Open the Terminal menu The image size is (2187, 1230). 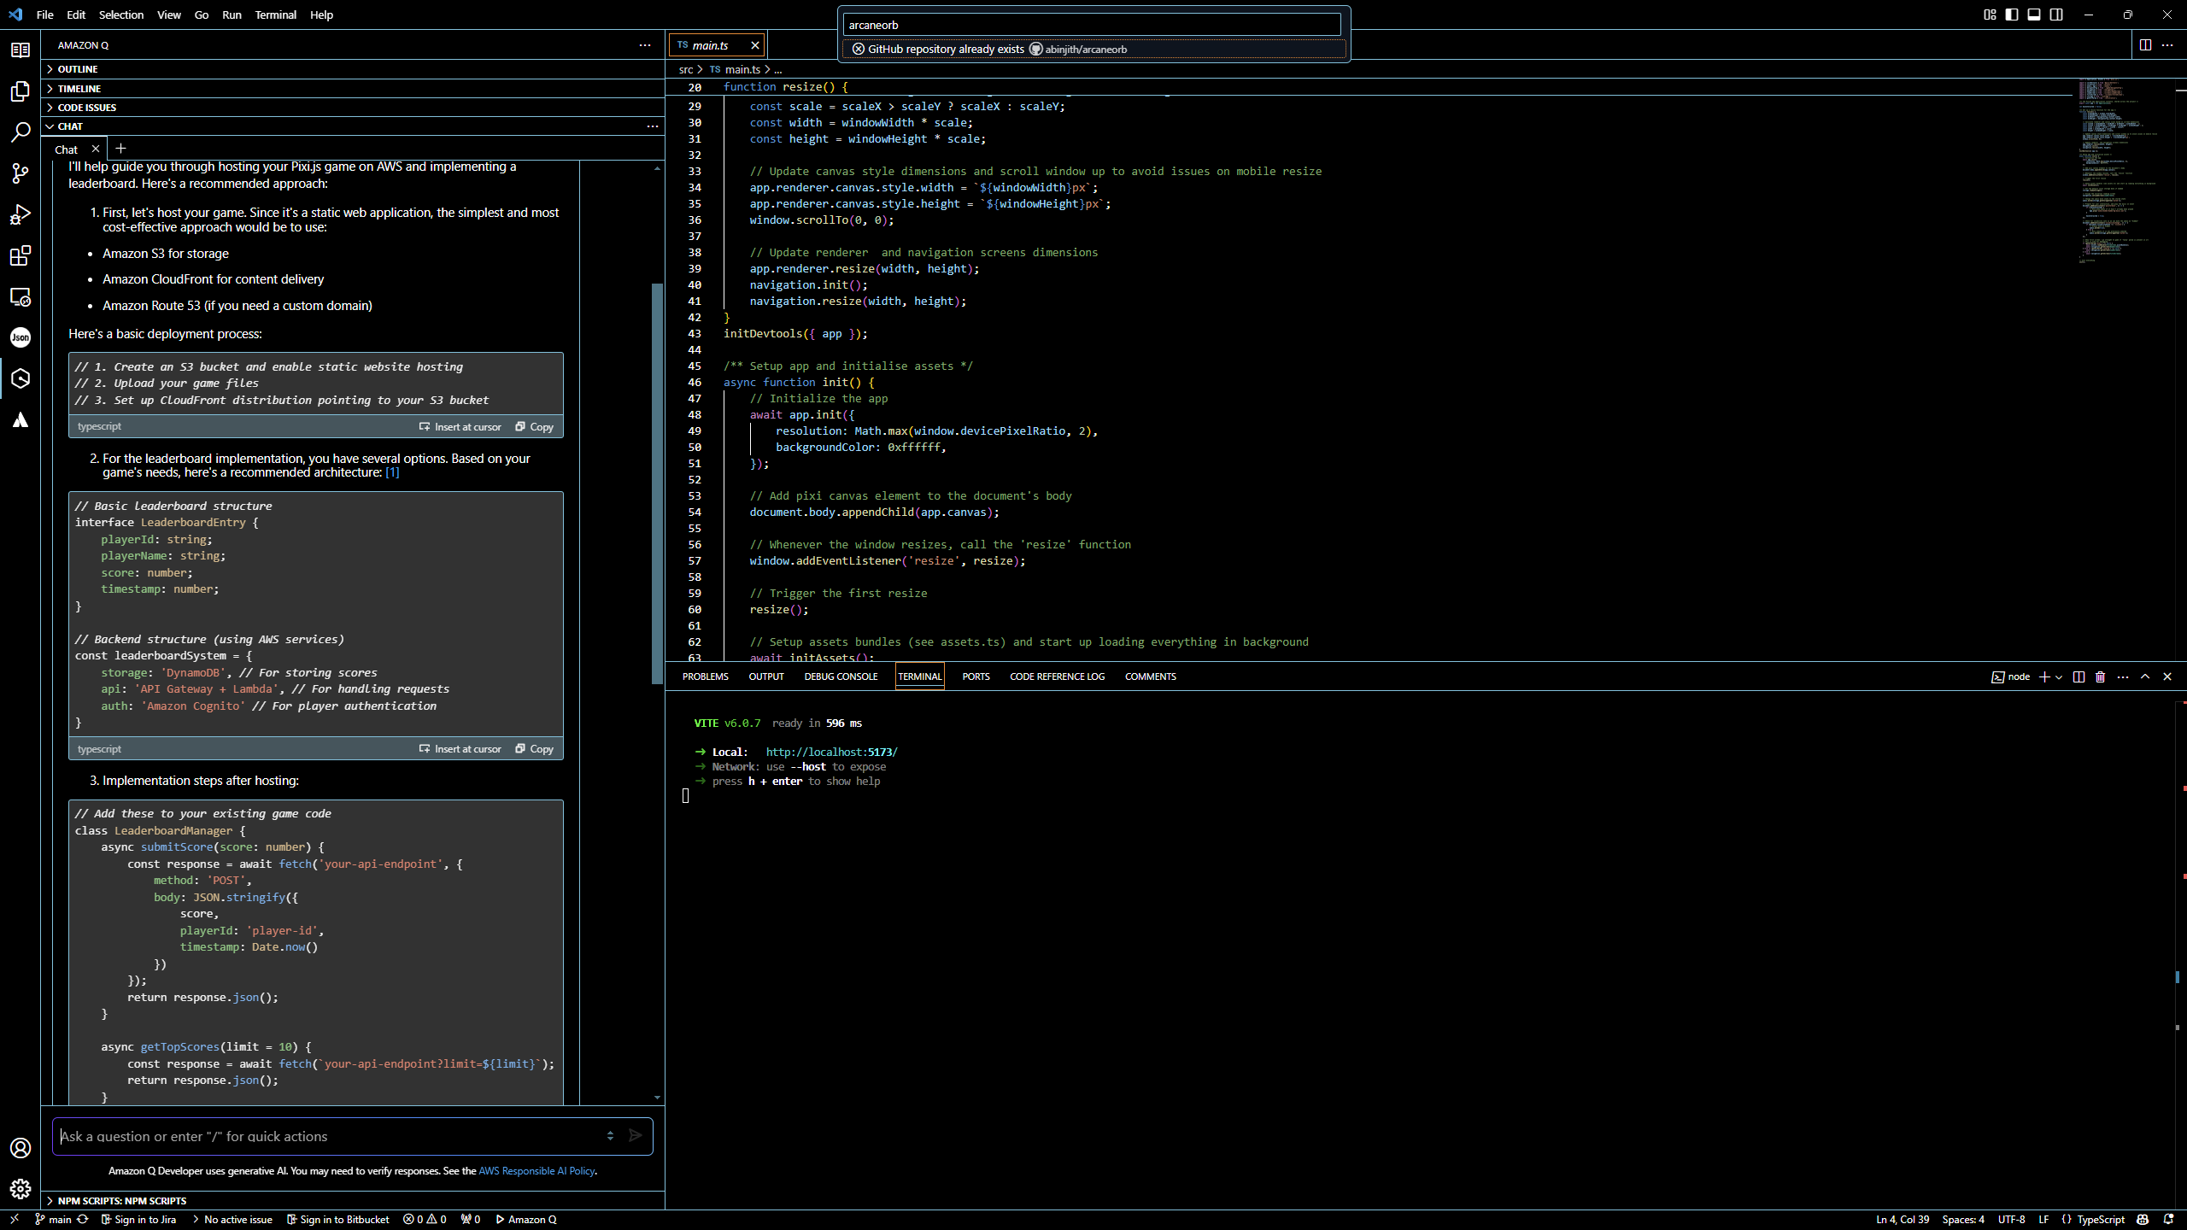(x=275, y=15)
